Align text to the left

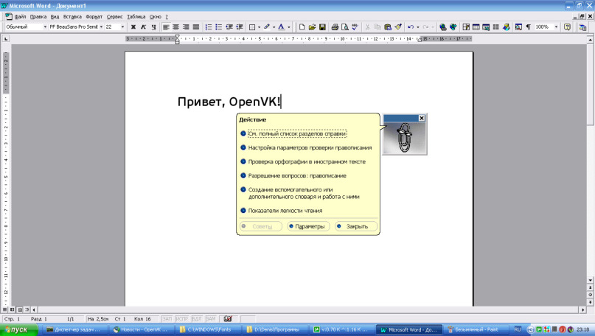tap(166, 27)
